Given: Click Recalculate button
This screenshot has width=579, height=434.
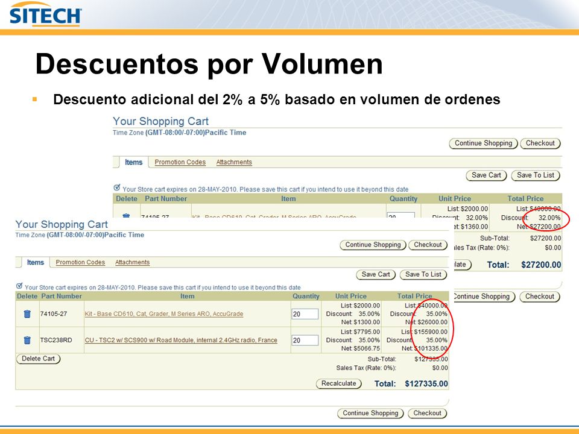Looking at the screenshot, I should [338, 383].
